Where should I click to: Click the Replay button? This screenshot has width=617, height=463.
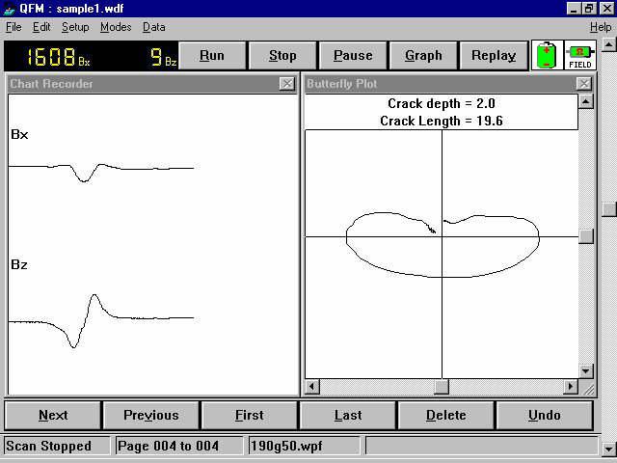494,55
